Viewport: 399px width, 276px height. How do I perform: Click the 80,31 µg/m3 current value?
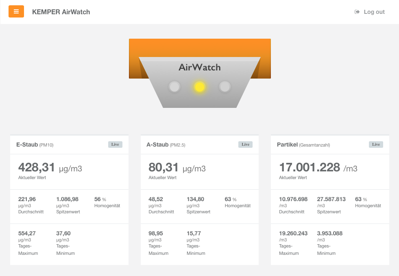pyautogui.click(x=177, y=168)
